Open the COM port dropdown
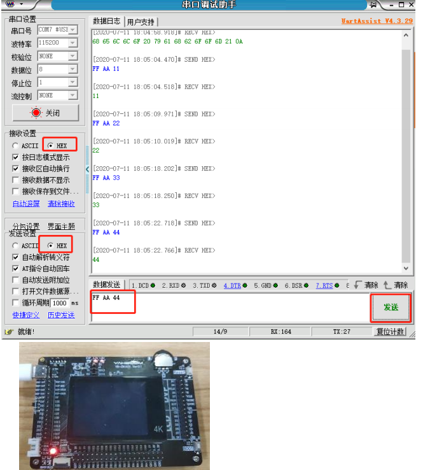This screenshot has height=470, width=423. [73, 30]
